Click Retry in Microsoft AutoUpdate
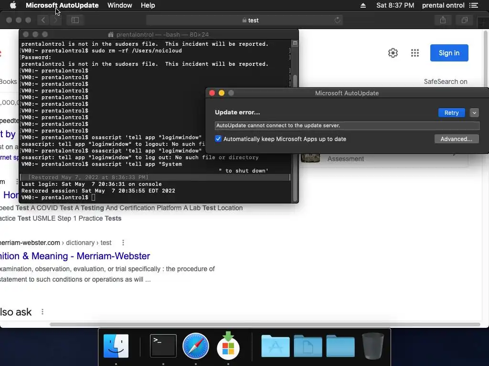The width and height of the screenshot is (489, 366). pyautogui.click(x=452, y=112)
